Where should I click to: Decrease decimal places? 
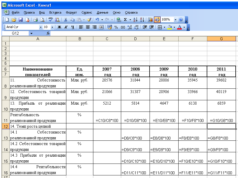136,27
